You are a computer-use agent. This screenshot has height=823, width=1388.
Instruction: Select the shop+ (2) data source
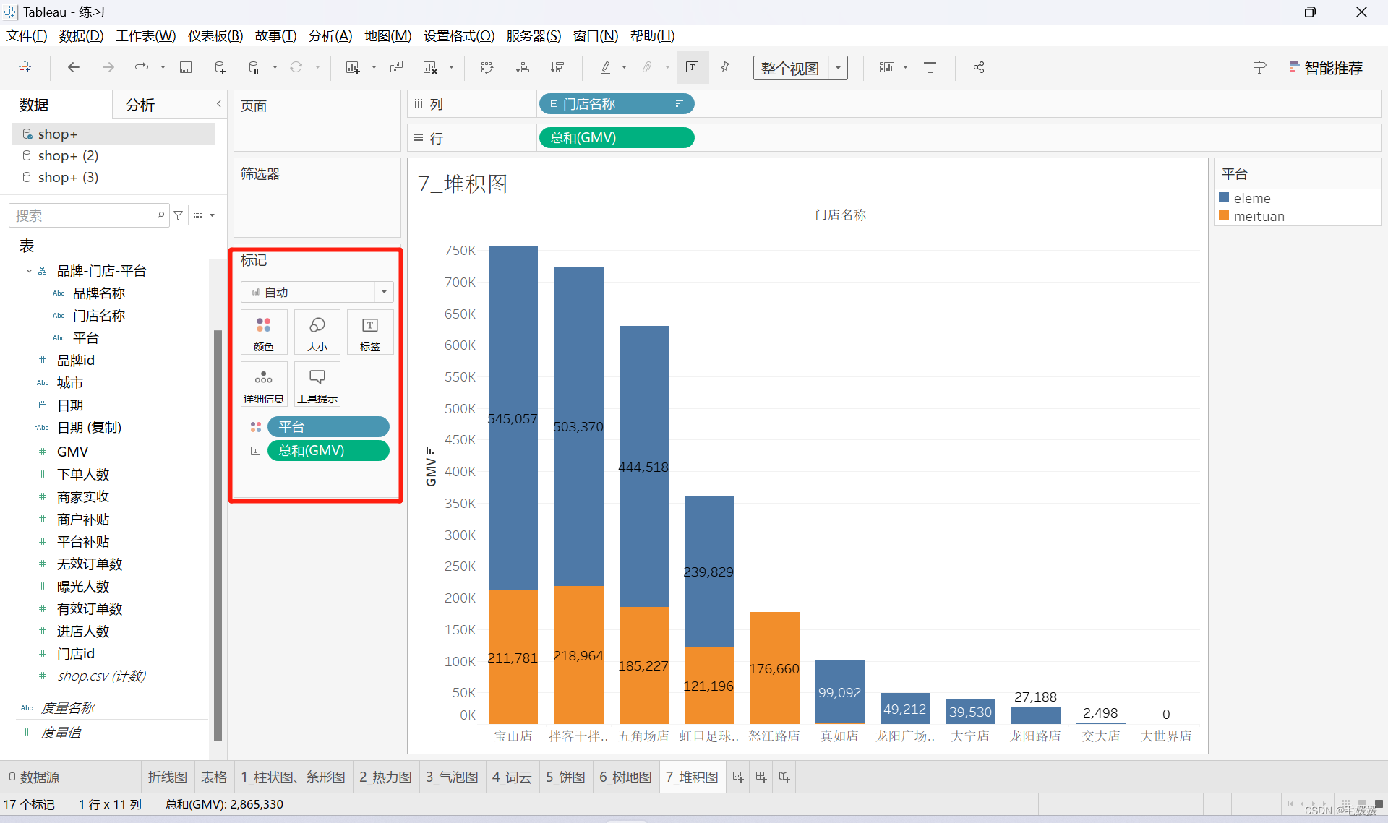point(68,155)
